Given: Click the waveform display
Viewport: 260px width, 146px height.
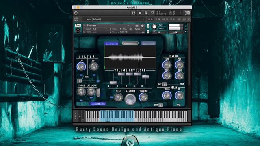Looking at the screenshot, I should tap(130, 57).
